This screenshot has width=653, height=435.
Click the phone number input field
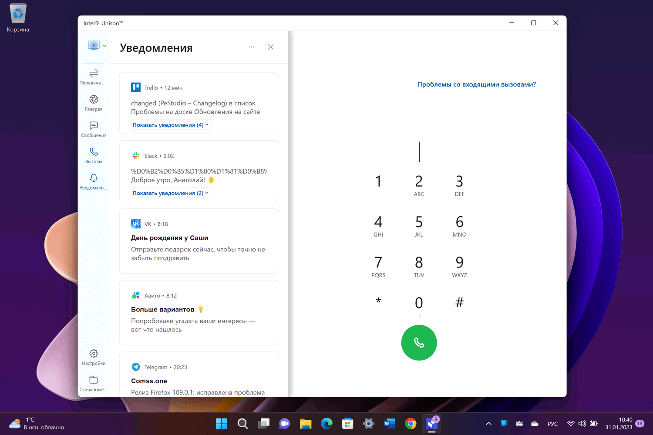click(419, 152)
